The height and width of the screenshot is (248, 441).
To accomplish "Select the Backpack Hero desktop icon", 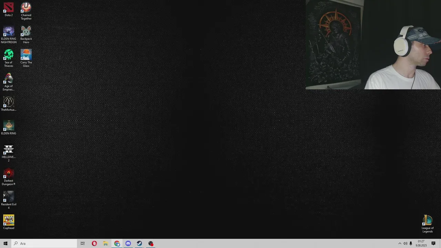I will coord(26,35).
